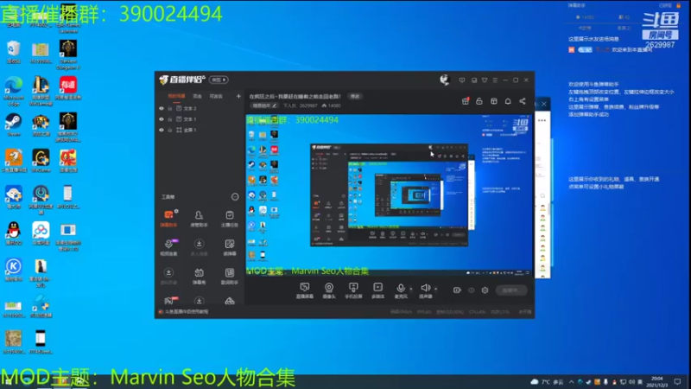Add a multimedia source (多媒体)
Viewport: 691px width, 389px height.
(x=377, y=290)
